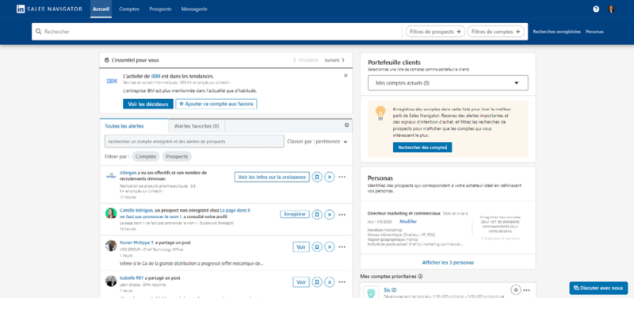
Task: Open Personas link in header
Action: [x=594, y=32]
